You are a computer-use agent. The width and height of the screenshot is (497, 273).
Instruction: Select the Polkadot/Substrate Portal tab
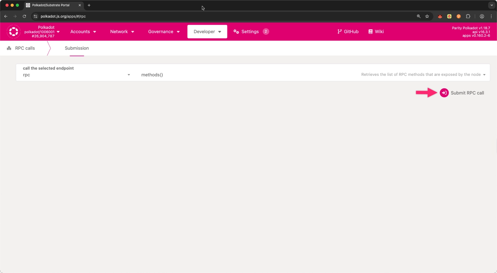tap(54, 5)
